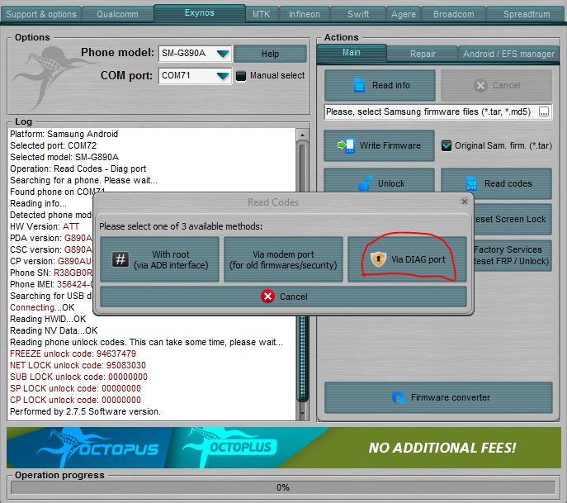This screenshot has height=503, width=567.
Task: Click the Octoplus logo banner
Action: click(231, 448)
